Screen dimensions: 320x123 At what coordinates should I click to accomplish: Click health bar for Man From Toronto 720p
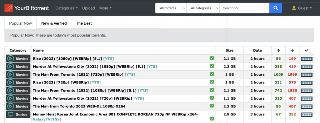pyautogui.click(x=307, y=75)
